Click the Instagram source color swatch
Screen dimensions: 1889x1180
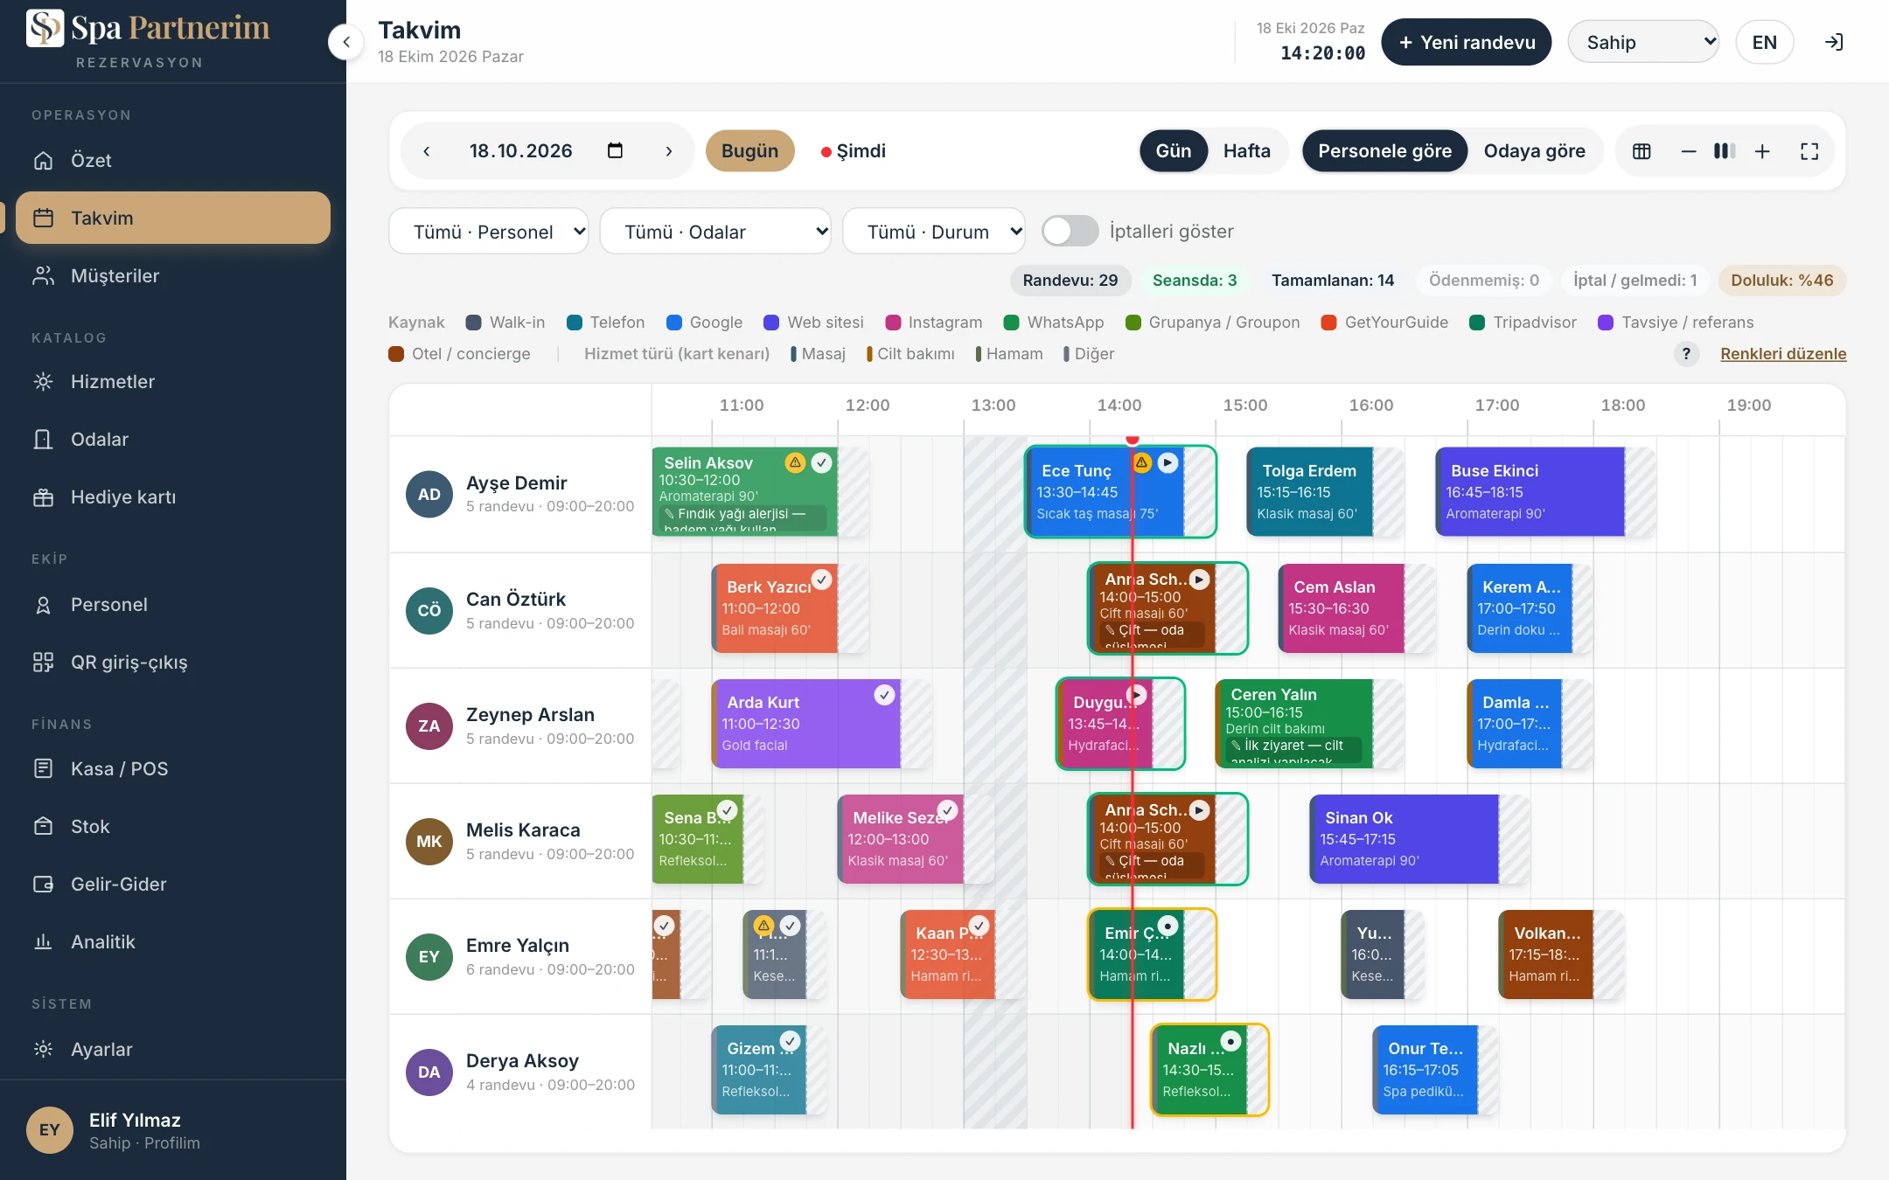(x=893, y=323)
